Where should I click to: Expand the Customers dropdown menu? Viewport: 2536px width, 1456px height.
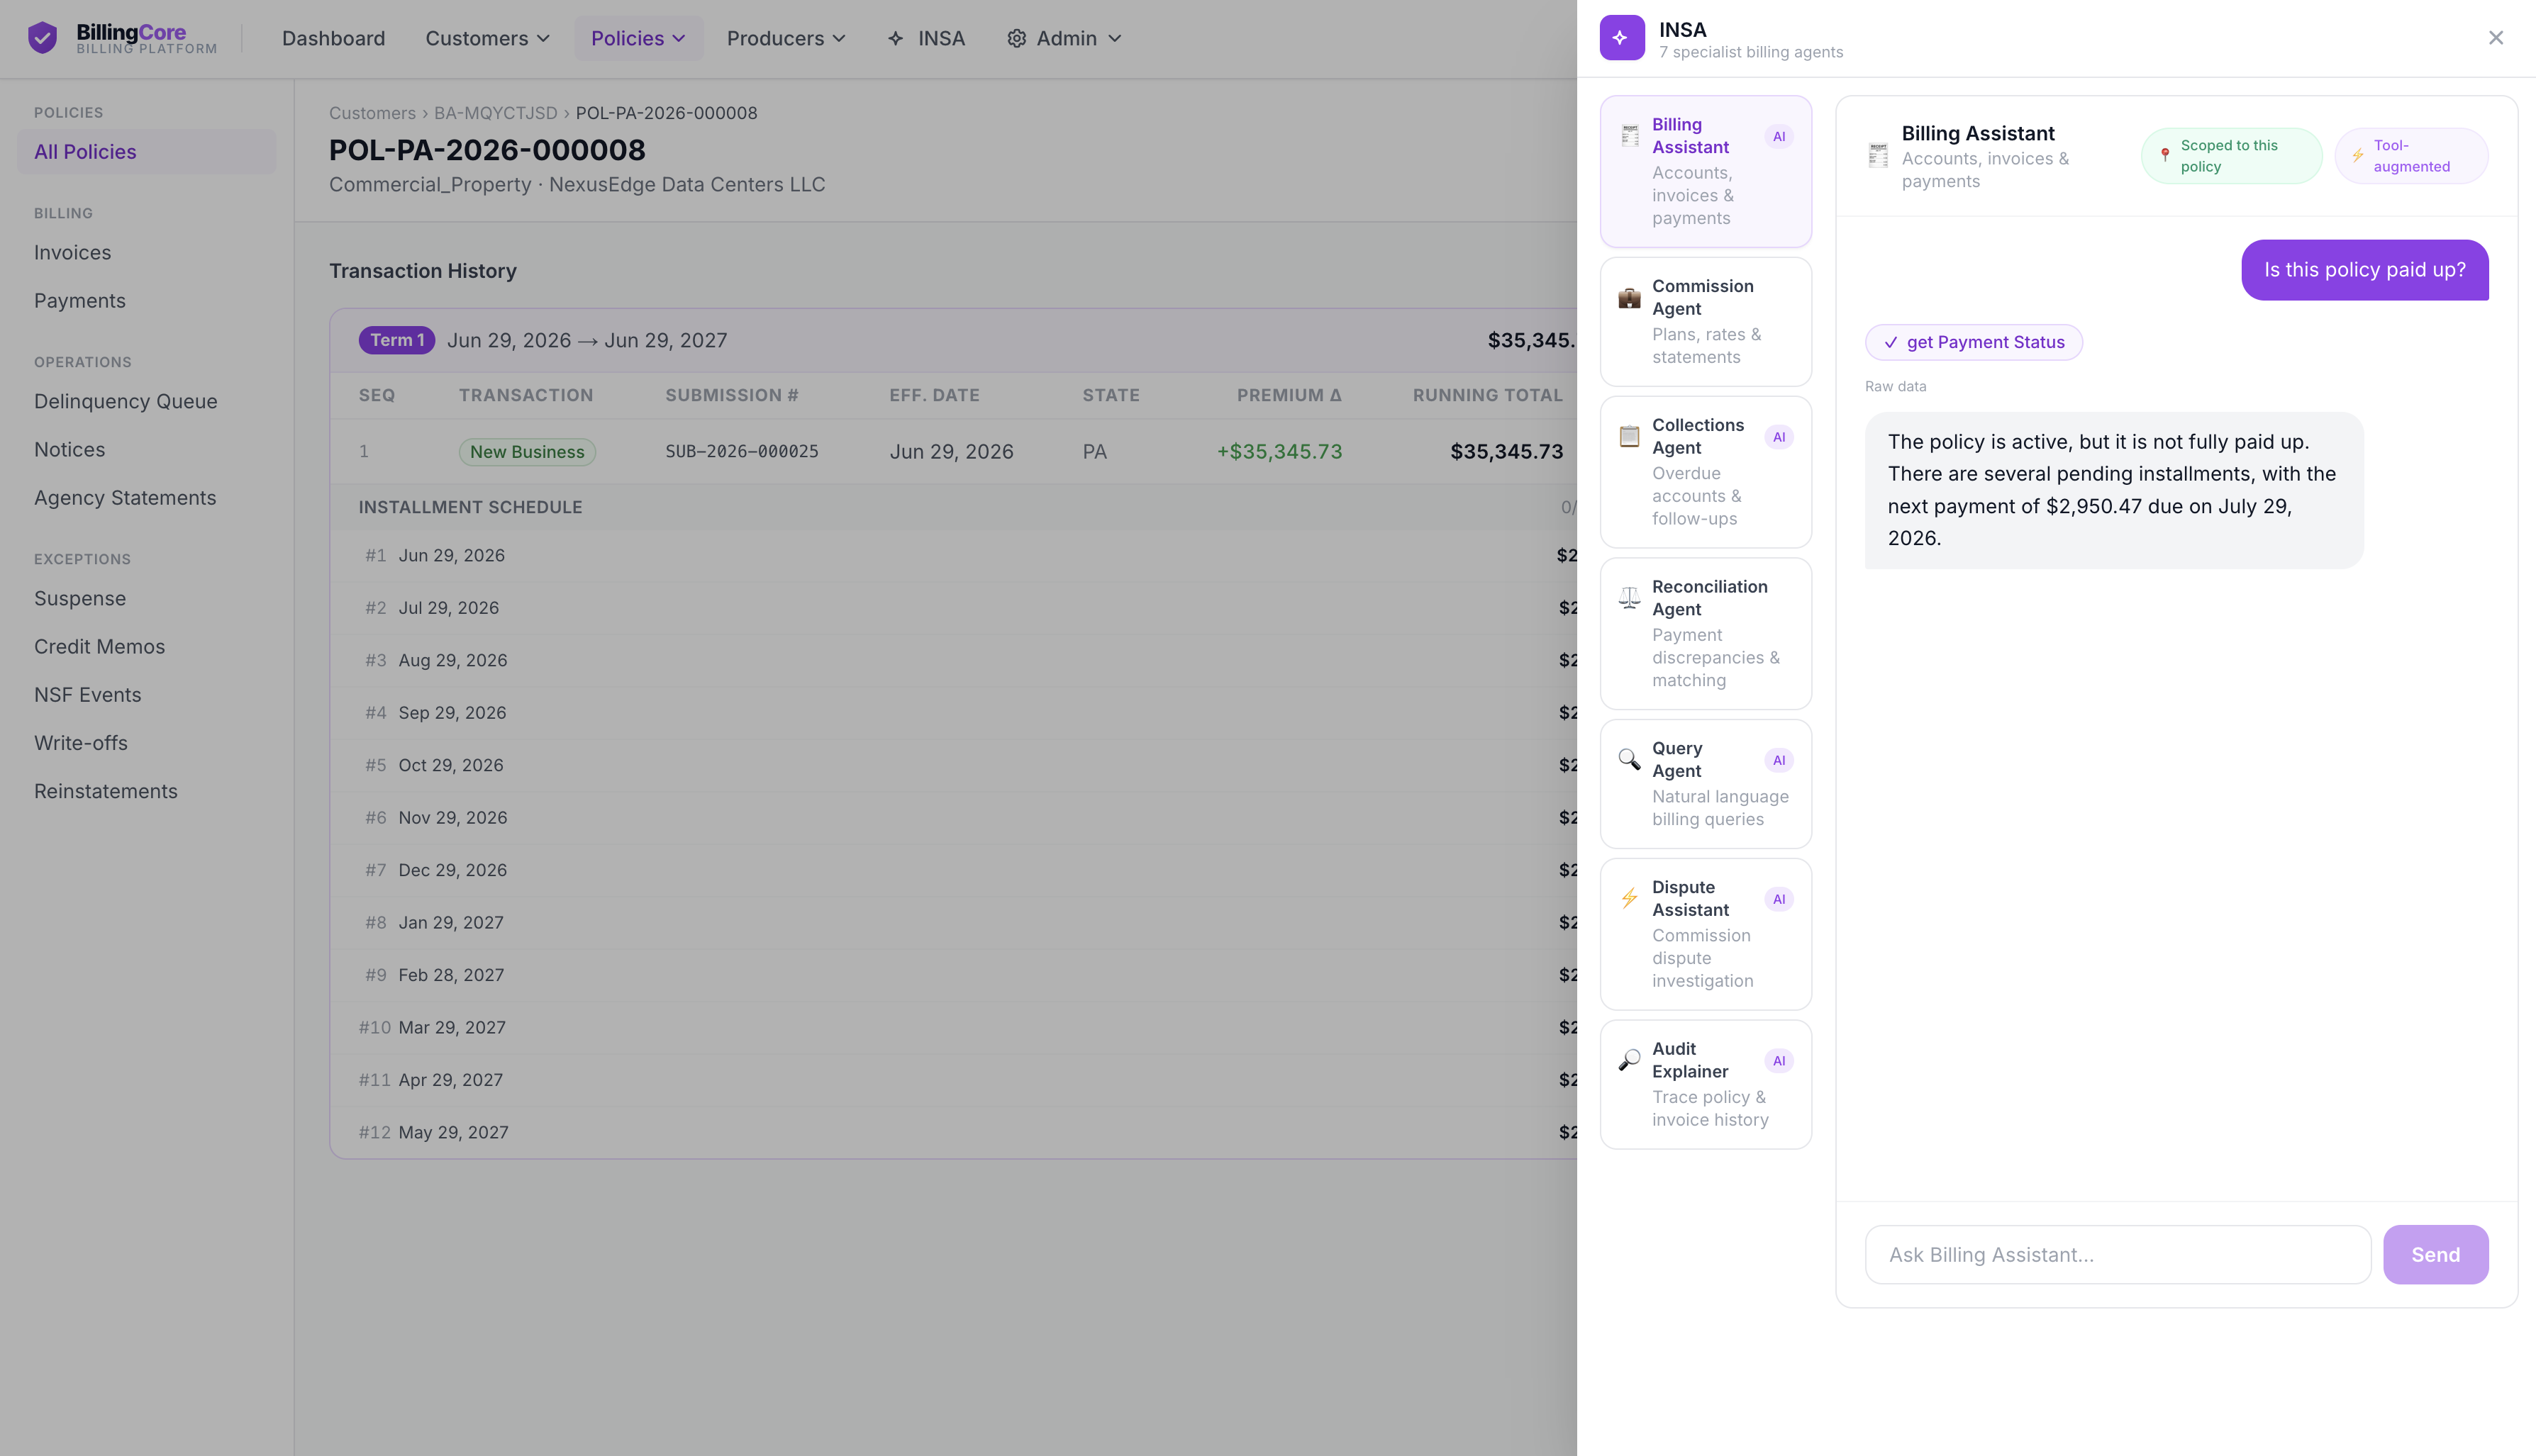[487, 38]
